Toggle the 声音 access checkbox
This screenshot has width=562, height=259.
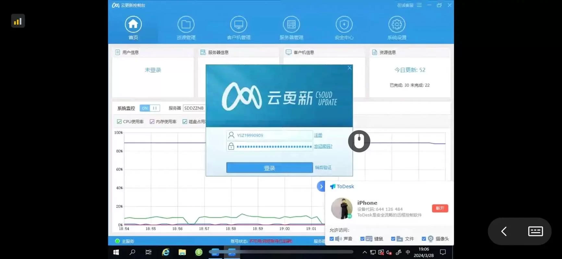pyautogui.click(x=332, y=239)
